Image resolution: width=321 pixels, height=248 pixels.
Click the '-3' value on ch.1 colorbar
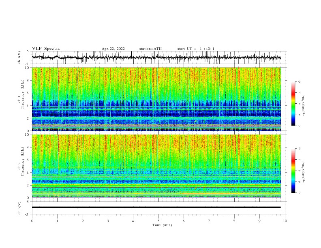tap(299, 81)
